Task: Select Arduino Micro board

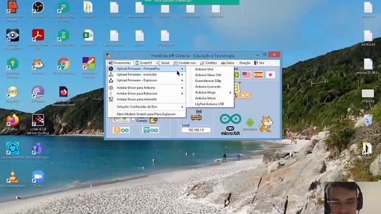Action: point(210,98)
